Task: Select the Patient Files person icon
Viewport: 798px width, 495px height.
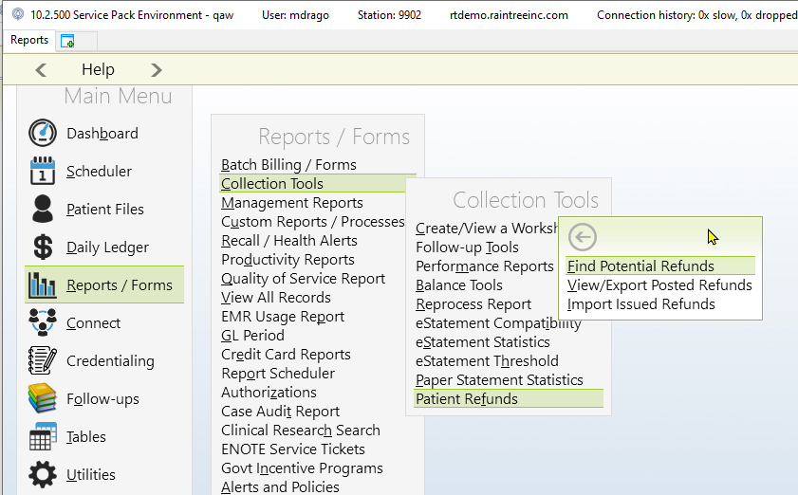Action: [43, 209]
